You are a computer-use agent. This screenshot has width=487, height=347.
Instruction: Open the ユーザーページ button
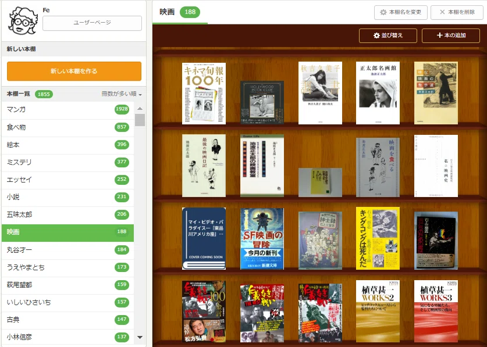92,23
